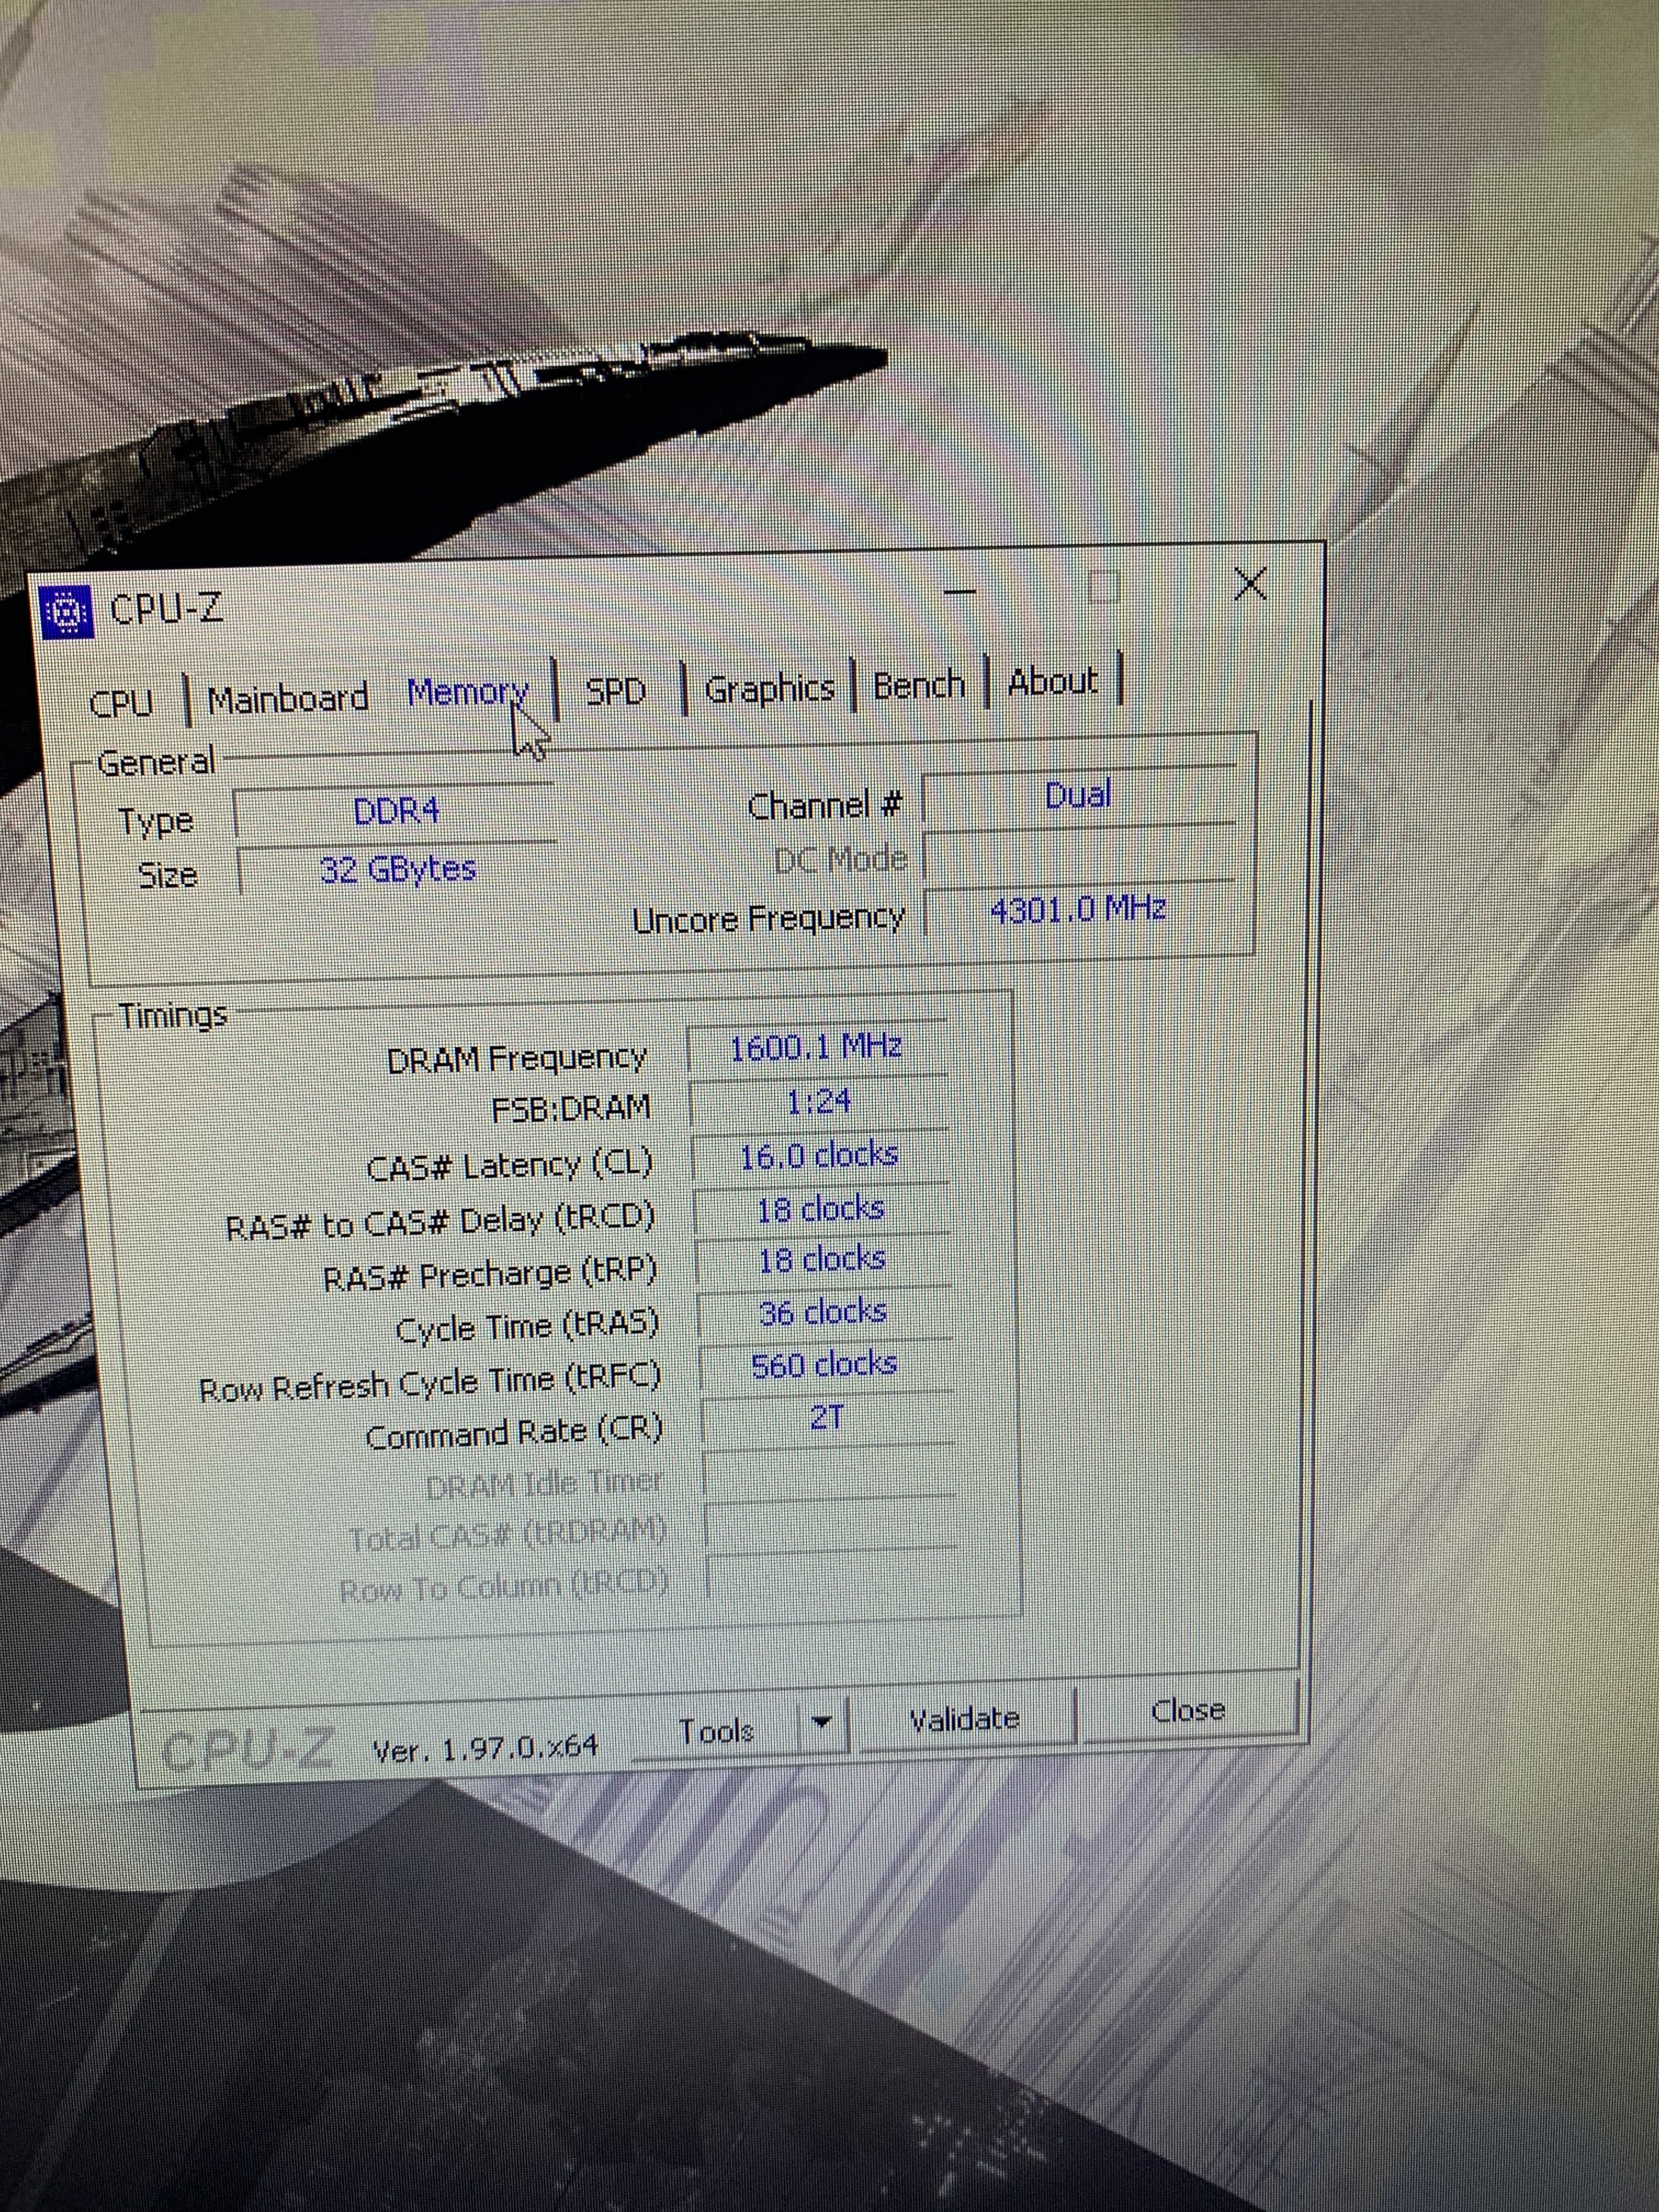Switch to the Graphics tab
Viewport: 1659px width, 2212px height.
coord(769,689)
